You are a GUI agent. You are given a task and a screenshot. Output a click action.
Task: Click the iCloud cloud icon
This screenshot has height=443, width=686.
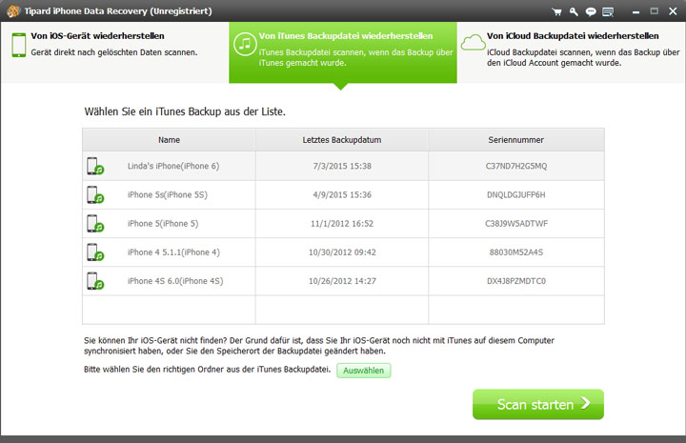[473, 42]
